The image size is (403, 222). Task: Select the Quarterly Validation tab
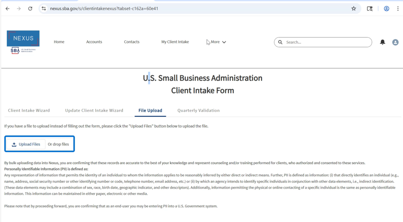[x=198, y=111]
